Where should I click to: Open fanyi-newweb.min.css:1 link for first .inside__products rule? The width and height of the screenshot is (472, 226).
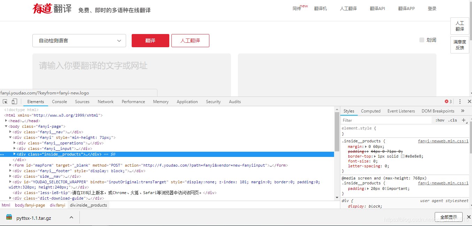(443, 141)
